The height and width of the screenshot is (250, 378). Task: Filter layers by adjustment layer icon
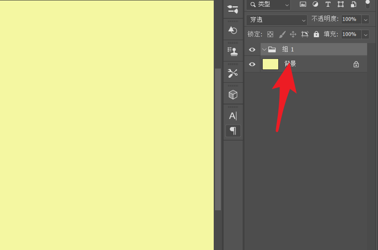click(315, 5)
